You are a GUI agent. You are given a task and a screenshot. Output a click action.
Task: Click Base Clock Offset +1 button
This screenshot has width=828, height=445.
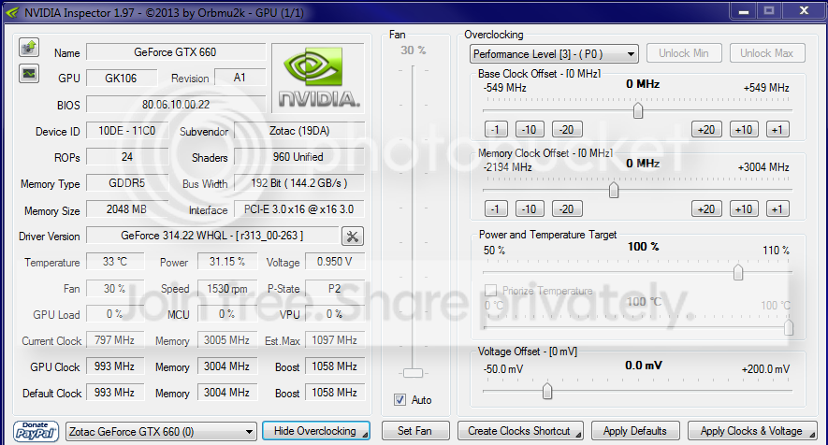tap(777, 129)
